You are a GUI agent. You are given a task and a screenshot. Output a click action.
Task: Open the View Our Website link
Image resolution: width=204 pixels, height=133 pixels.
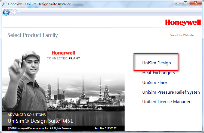point(182,35)
